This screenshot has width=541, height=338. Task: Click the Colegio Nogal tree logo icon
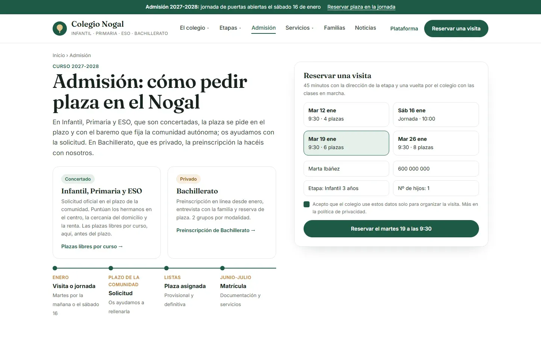(60, 29)
